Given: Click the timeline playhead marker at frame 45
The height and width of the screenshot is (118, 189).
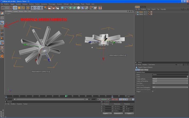Looking at the screenshot, I should point(66,96).
